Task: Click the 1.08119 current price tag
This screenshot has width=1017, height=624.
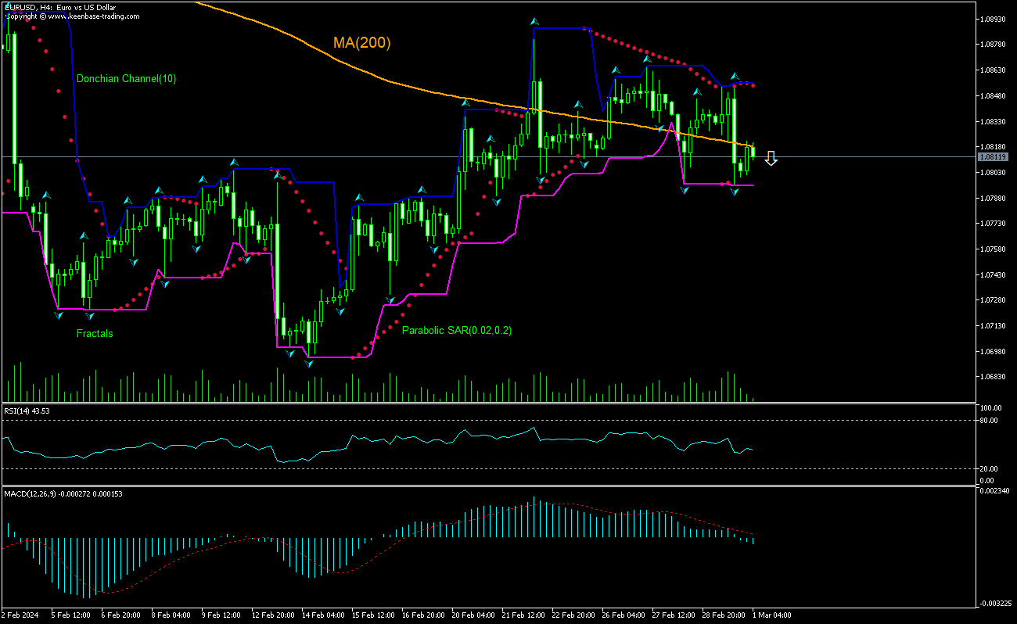Action: point(994,157)
